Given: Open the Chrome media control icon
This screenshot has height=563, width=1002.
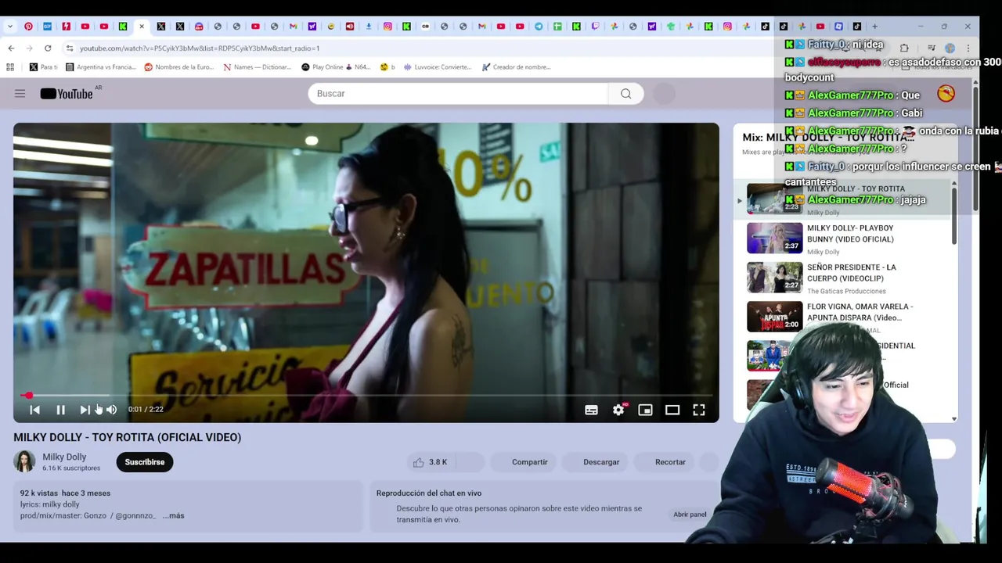Looking at the screenshot, I should (x=932, y=48).
